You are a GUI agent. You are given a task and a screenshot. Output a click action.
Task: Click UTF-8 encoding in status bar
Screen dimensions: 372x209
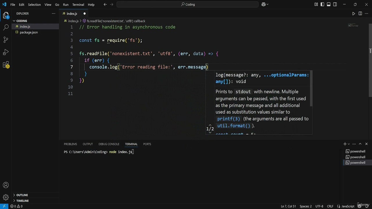pyautogui.click(x=319, y=206)
